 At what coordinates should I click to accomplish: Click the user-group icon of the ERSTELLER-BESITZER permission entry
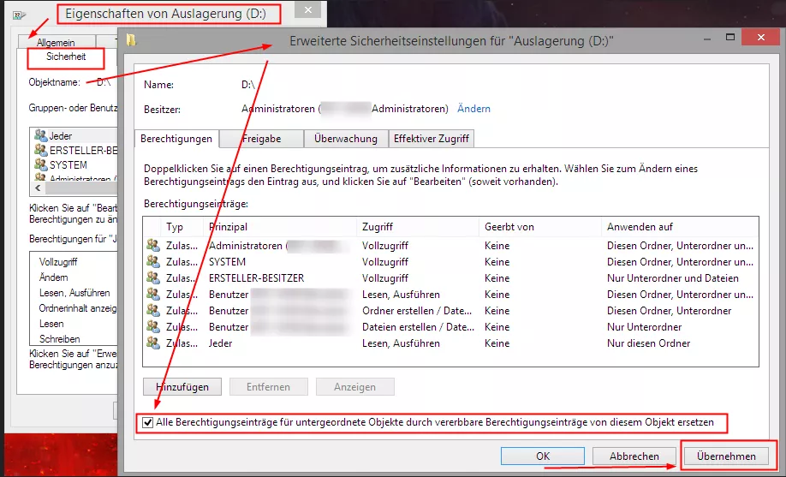click(x=153, y=277)
